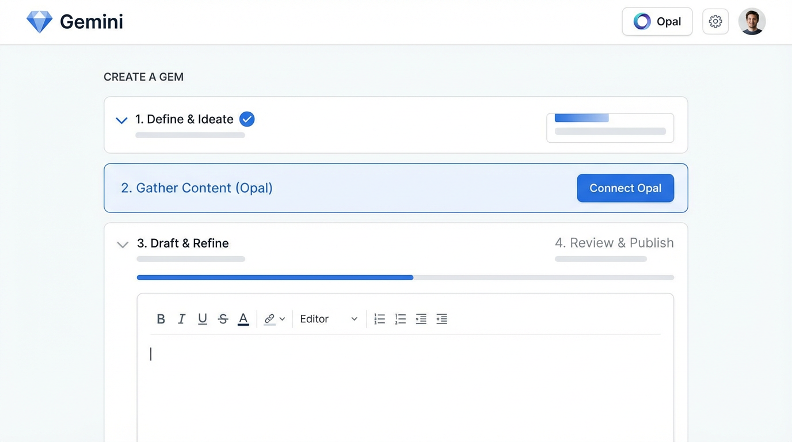
Task: Collapse the Define & Ideate section
Action: tap(121, 120)
